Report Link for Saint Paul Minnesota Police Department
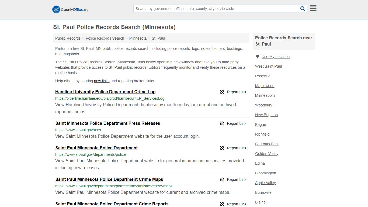Image resolution: width=368 pixels, height=207 pixels. (x=237, y=148)
